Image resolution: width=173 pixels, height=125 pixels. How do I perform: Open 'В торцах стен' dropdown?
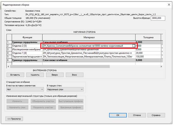tap(65, 89)
